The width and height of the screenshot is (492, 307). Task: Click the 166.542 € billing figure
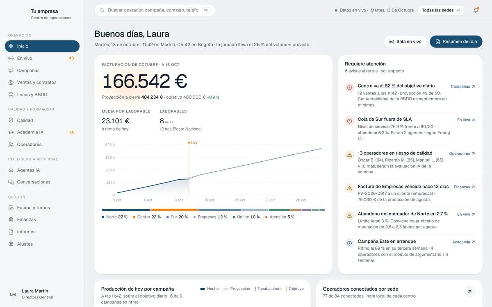(144, 81)
